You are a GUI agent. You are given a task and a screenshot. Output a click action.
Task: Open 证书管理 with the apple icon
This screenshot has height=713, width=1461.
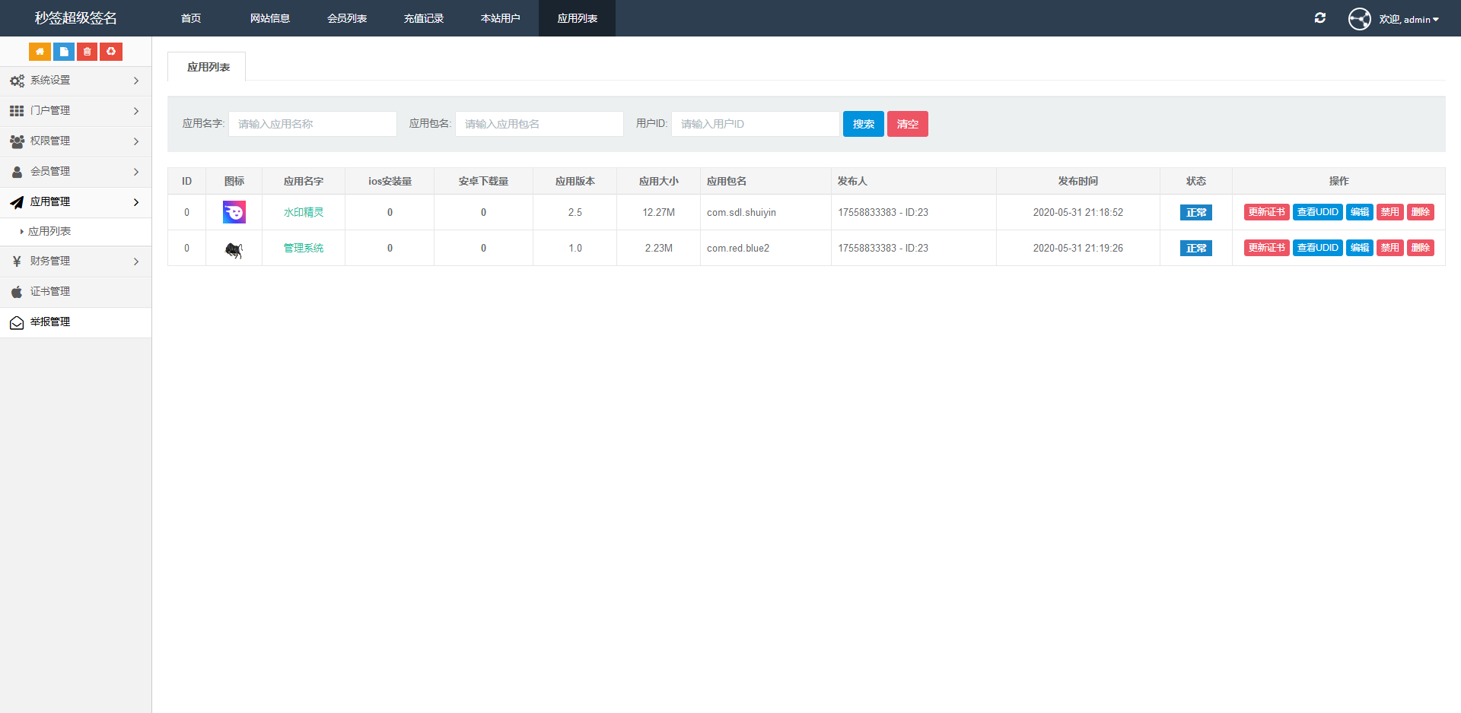[50, 292]
